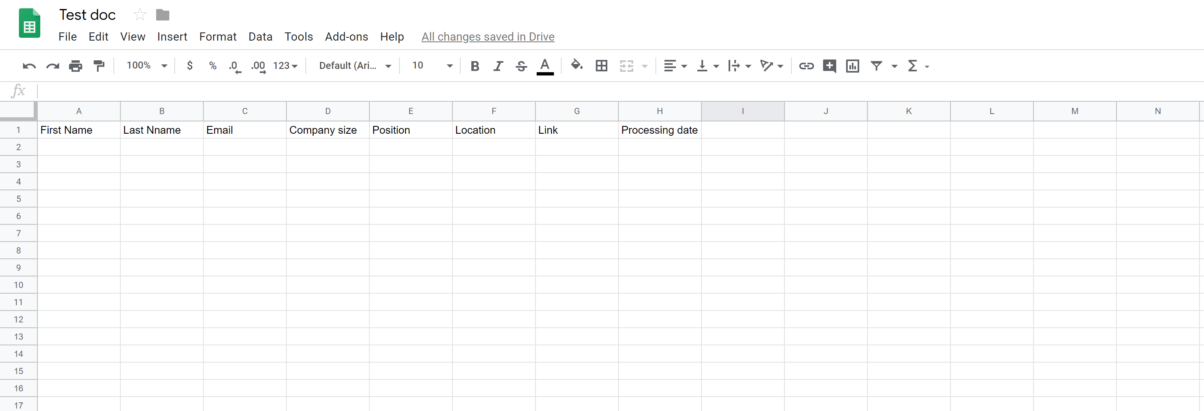1204x411 pixels.
Task: Open vertical align dropdown
Action: pos(708,66)
